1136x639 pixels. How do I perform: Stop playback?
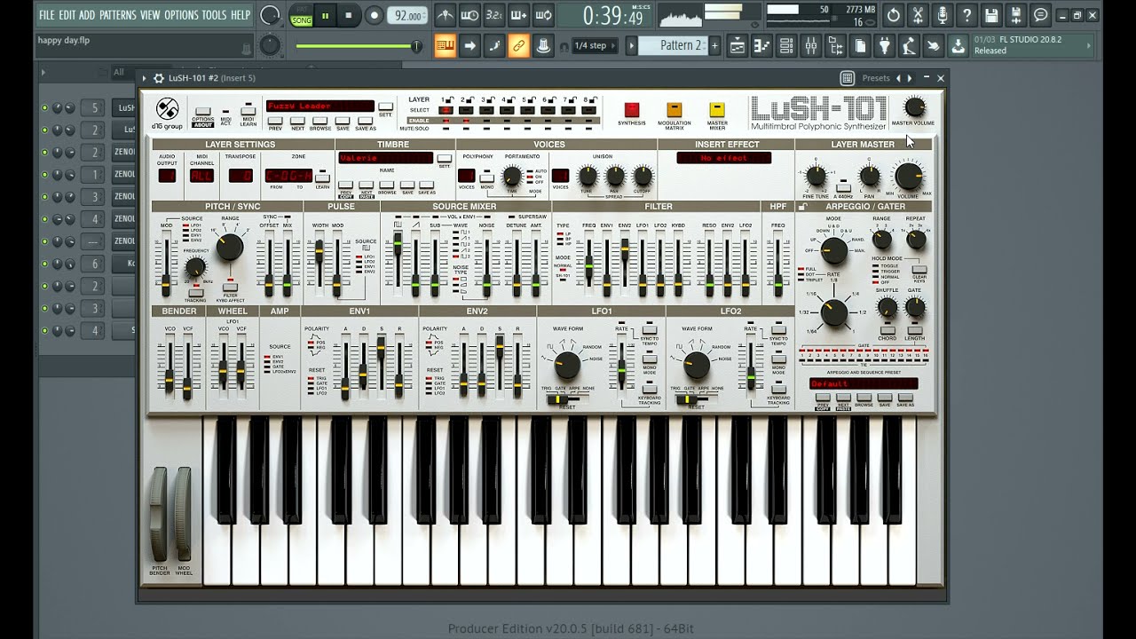(348, 15)
